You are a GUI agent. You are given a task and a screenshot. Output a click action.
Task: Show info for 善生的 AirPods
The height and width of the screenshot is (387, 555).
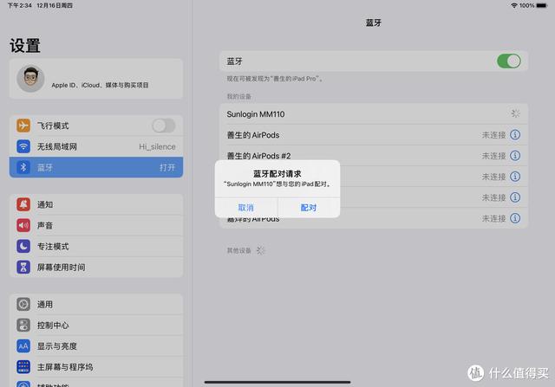point(515,135)
